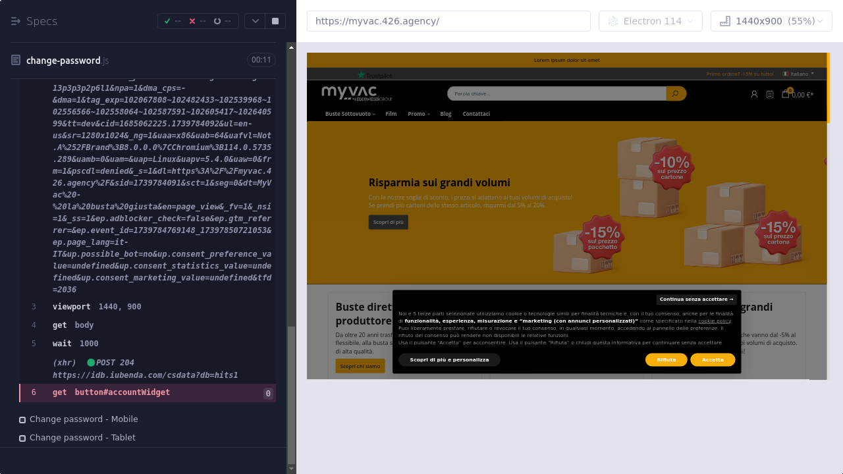
Task: Open the 1440x900 viewport size dropdown
Action: [x=771, y=21]
